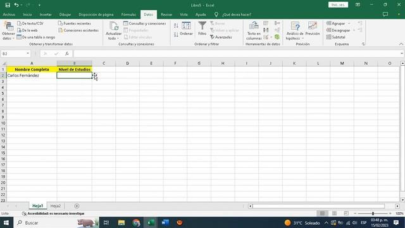
Task: Collapse the ribbon with the chevron
Action: pos(401,44)
